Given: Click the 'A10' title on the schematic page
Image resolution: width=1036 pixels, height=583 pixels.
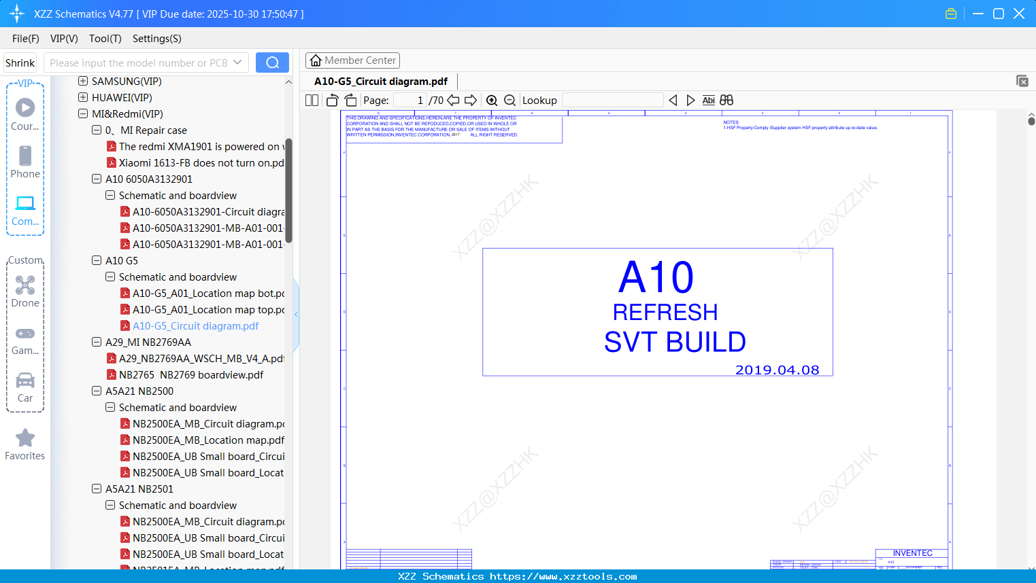Looking at the screenshot, I should [x=656, y=277].
